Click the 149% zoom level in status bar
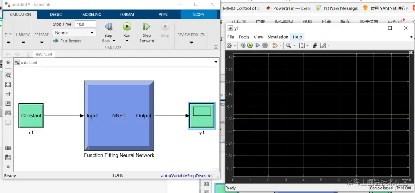Viewport: 415px width, 193px height. (x=118, y=176)
